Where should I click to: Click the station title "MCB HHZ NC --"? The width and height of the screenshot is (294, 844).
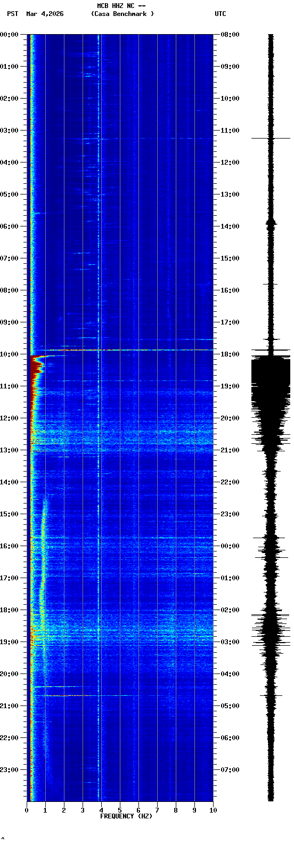pyautogui.click(x=121, y=6)
